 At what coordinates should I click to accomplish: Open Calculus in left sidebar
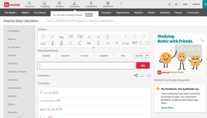[12, 55]
